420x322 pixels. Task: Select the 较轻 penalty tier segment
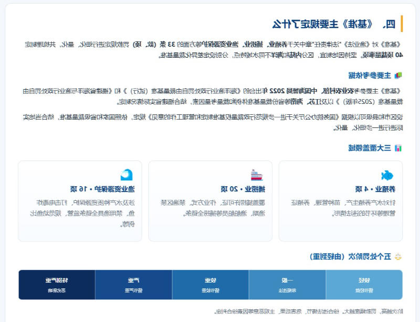click(x=364, y=285)
